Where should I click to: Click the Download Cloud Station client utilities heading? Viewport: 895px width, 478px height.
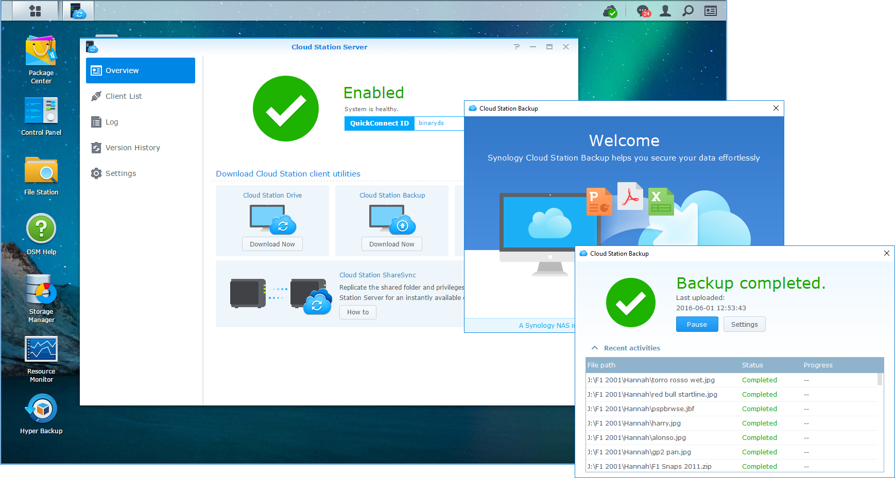click(288, 174)
